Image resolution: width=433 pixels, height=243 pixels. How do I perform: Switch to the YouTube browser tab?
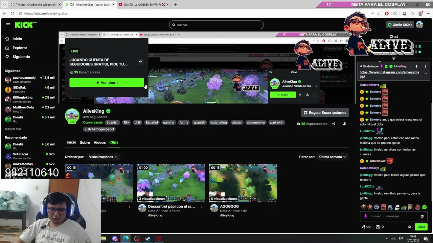pos(143,5)
